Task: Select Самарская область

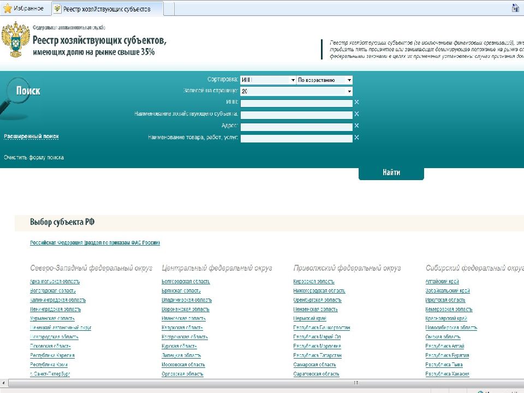Action: pos(315,365)
